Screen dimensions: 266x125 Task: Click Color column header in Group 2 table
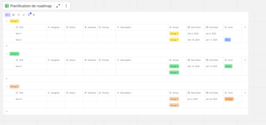point(232,60)
